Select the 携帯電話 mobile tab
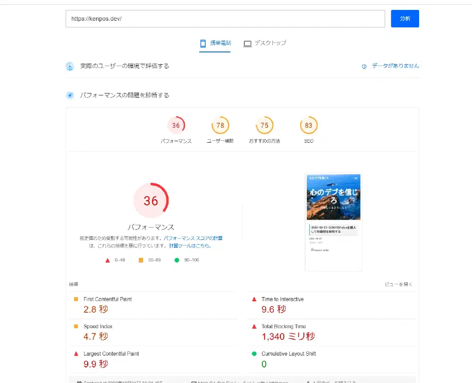This screenshot has width=472, height=383. tap(215, 43)
